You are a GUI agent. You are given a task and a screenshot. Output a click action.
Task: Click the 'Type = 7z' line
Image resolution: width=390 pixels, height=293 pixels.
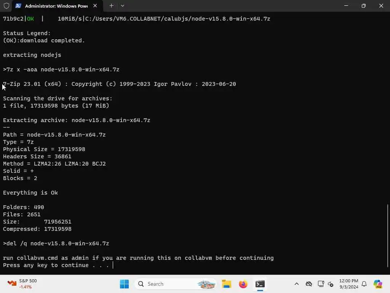pyautogui.click(x=18, y=142)
